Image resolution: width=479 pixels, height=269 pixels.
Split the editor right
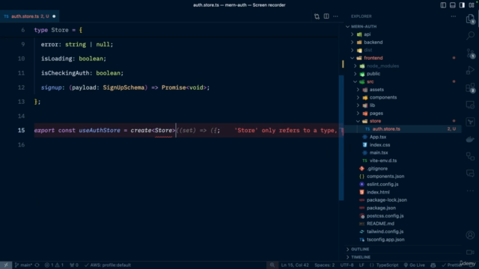coord(326,16)
